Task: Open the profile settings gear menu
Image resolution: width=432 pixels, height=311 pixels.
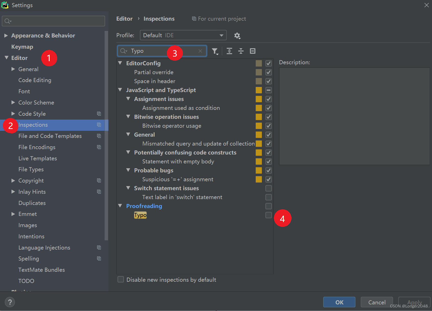Action: coord(237,36)
